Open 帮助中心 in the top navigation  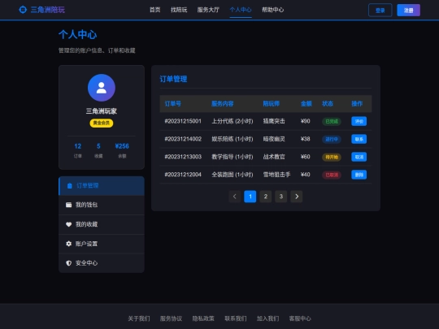point(272,10)
